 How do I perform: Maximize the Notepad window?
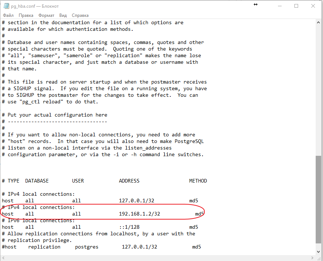coord(296,6)
